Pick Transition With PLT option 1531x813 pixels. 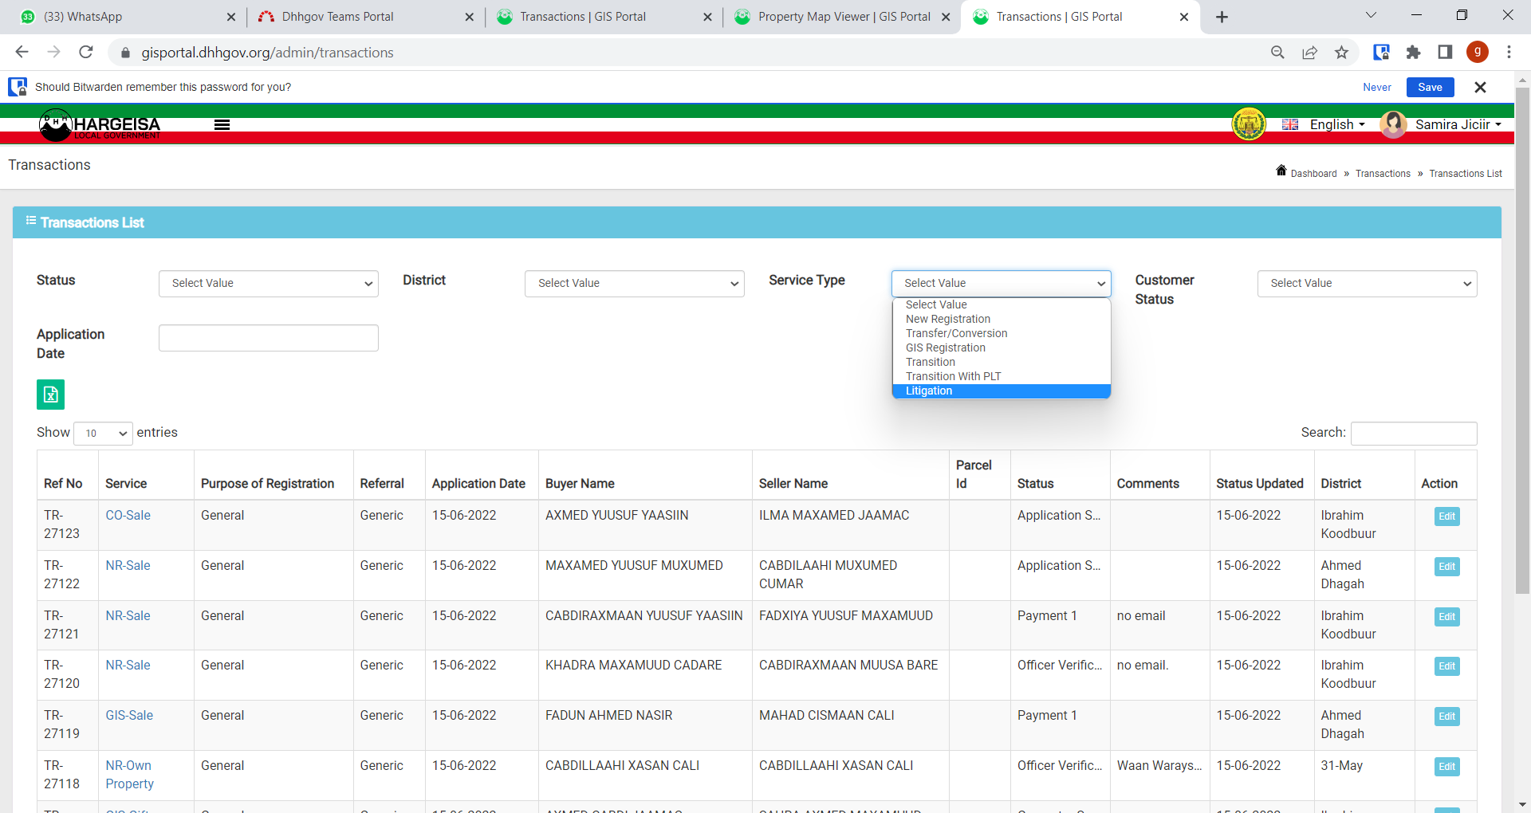tap(1001, 376)
